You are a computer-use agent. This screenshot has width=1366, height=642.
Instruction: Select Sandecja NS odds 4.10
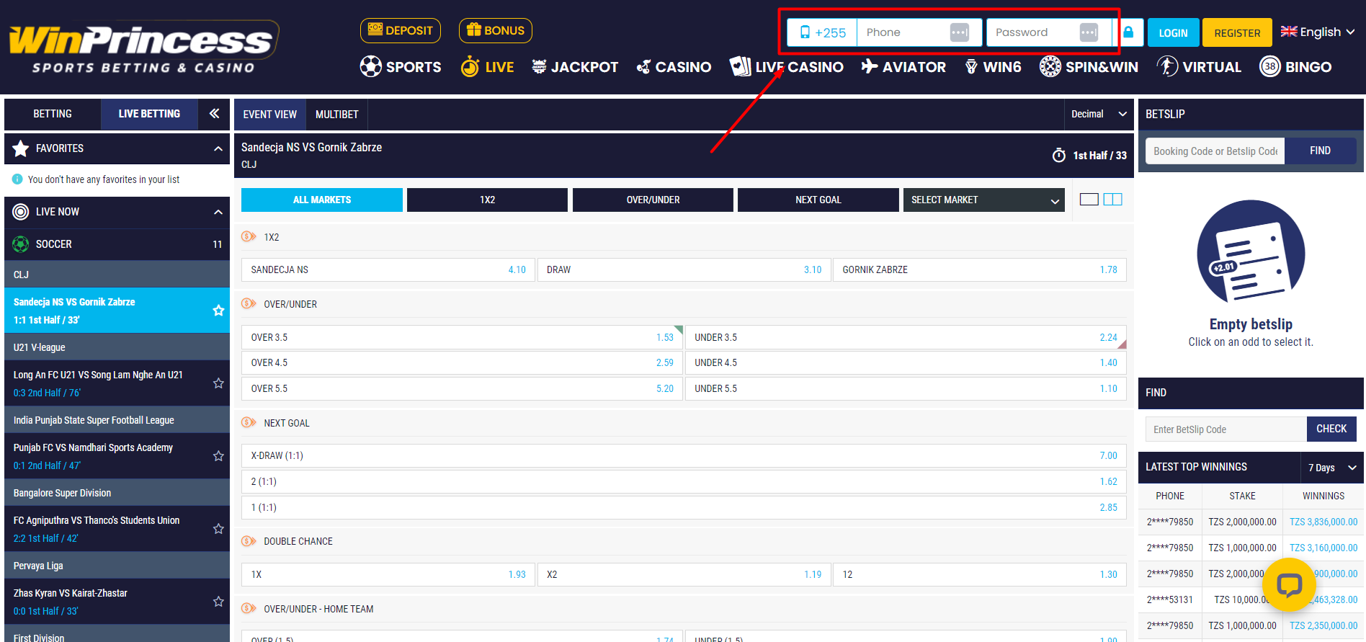(x=388, y=269)
